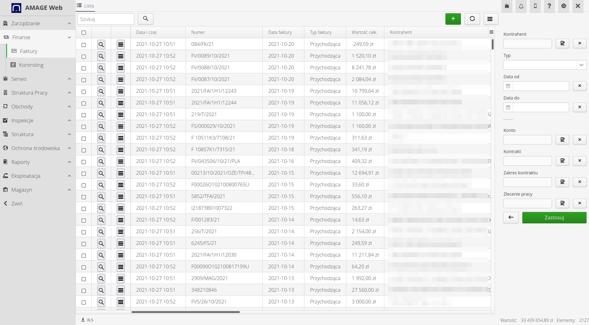Open the Lista tab

[86, 6]
